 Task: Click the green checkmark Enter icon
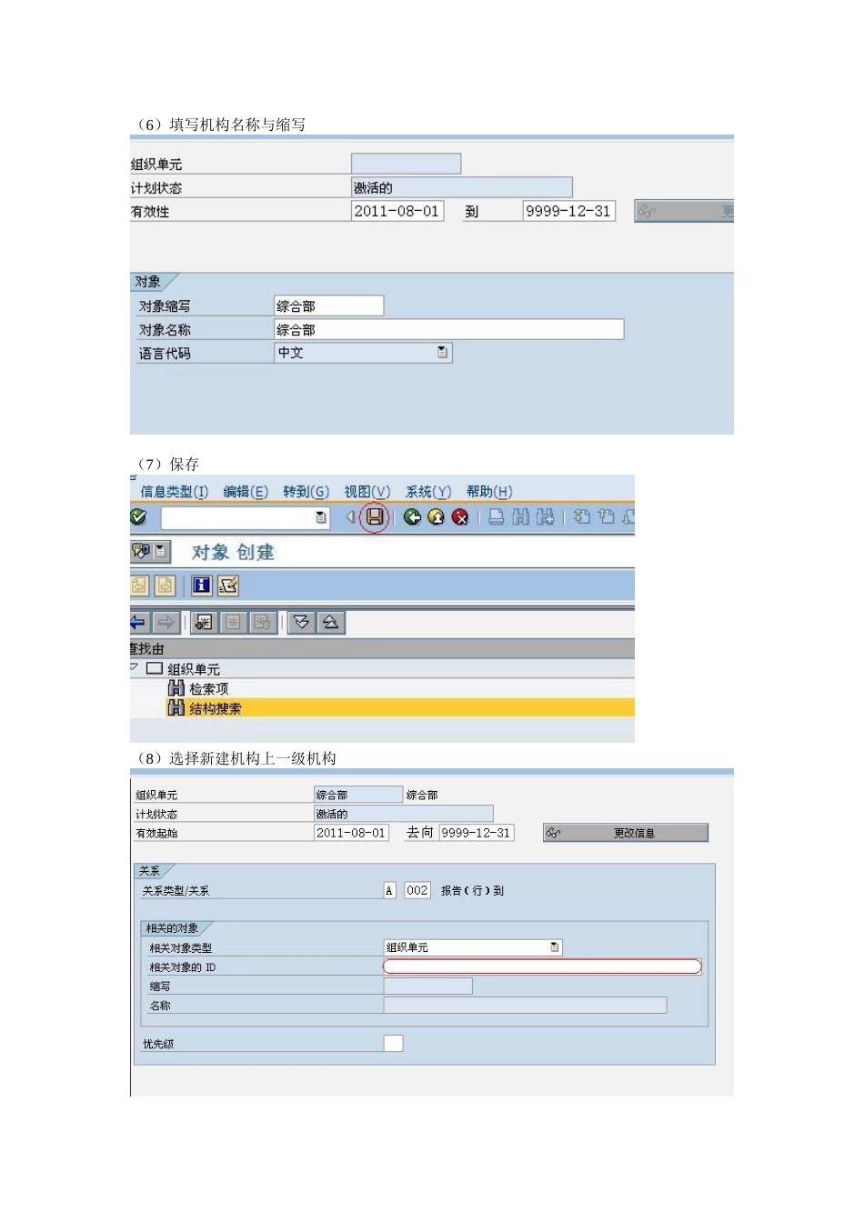click(138, 517)
